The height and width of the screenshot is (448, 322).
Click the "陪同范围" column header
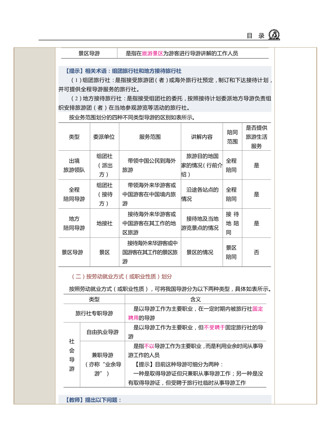click(232, 137)
